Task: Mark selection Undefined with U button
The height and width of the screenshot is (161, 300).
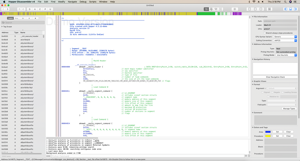Action: point(50,9)
